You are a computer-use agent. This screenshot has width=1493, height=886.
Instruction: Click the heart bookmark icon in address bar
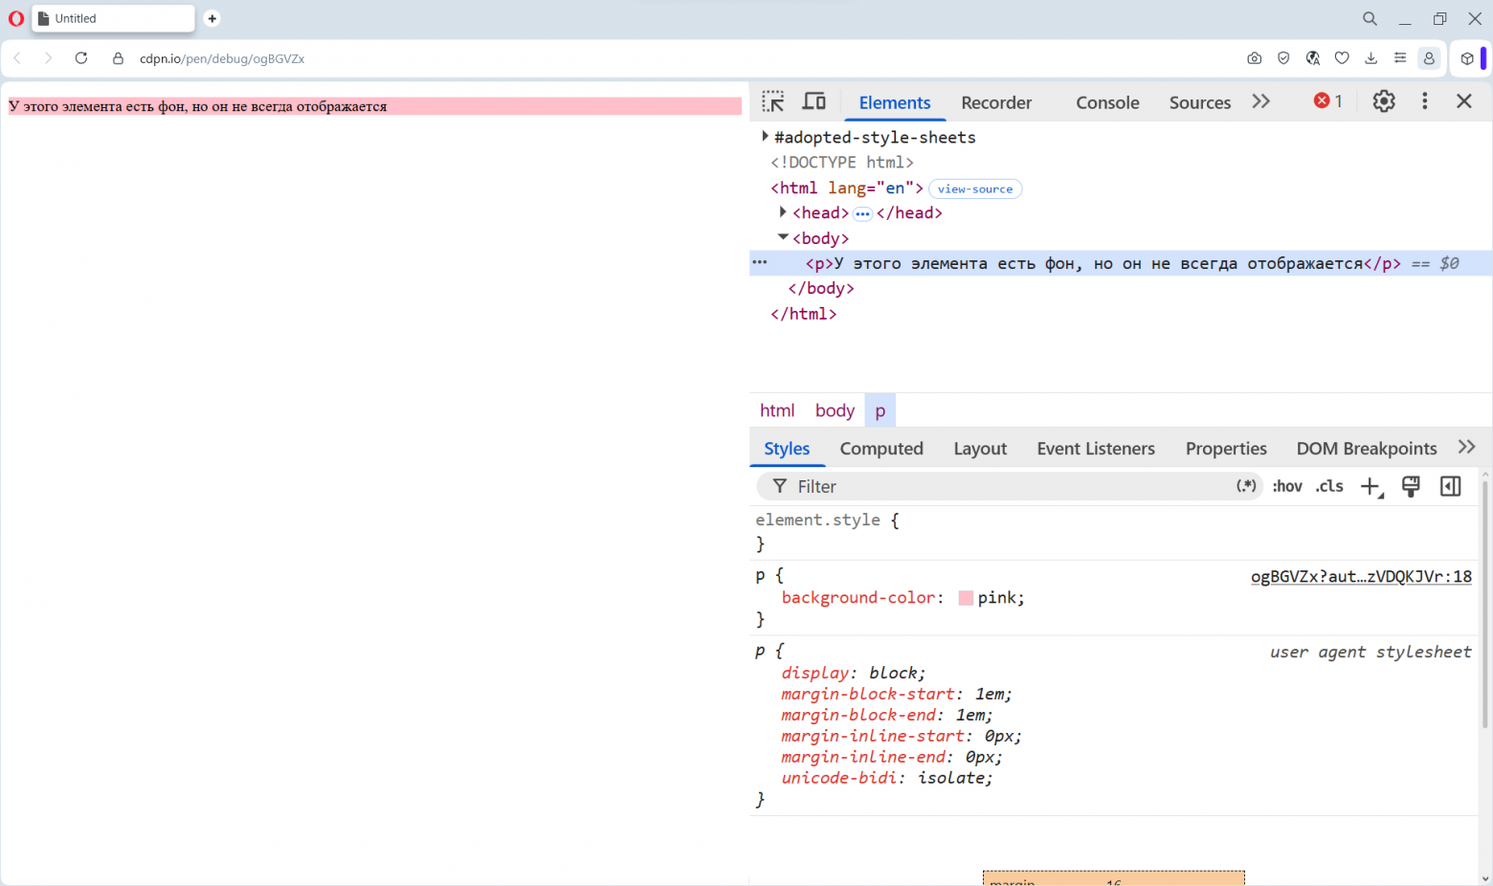pos(1342,58)
